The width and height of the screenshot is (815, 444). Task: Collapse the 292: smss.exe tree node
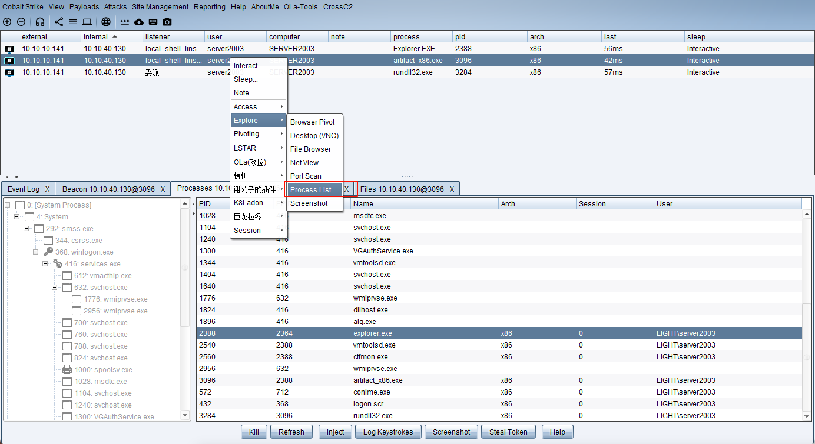pos(26,229)
